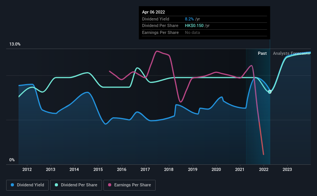The height and width of the screenshot is (196, 317).
Task: Click the No data earnings value
Action: pyautogui.click(x=192, y=32)
